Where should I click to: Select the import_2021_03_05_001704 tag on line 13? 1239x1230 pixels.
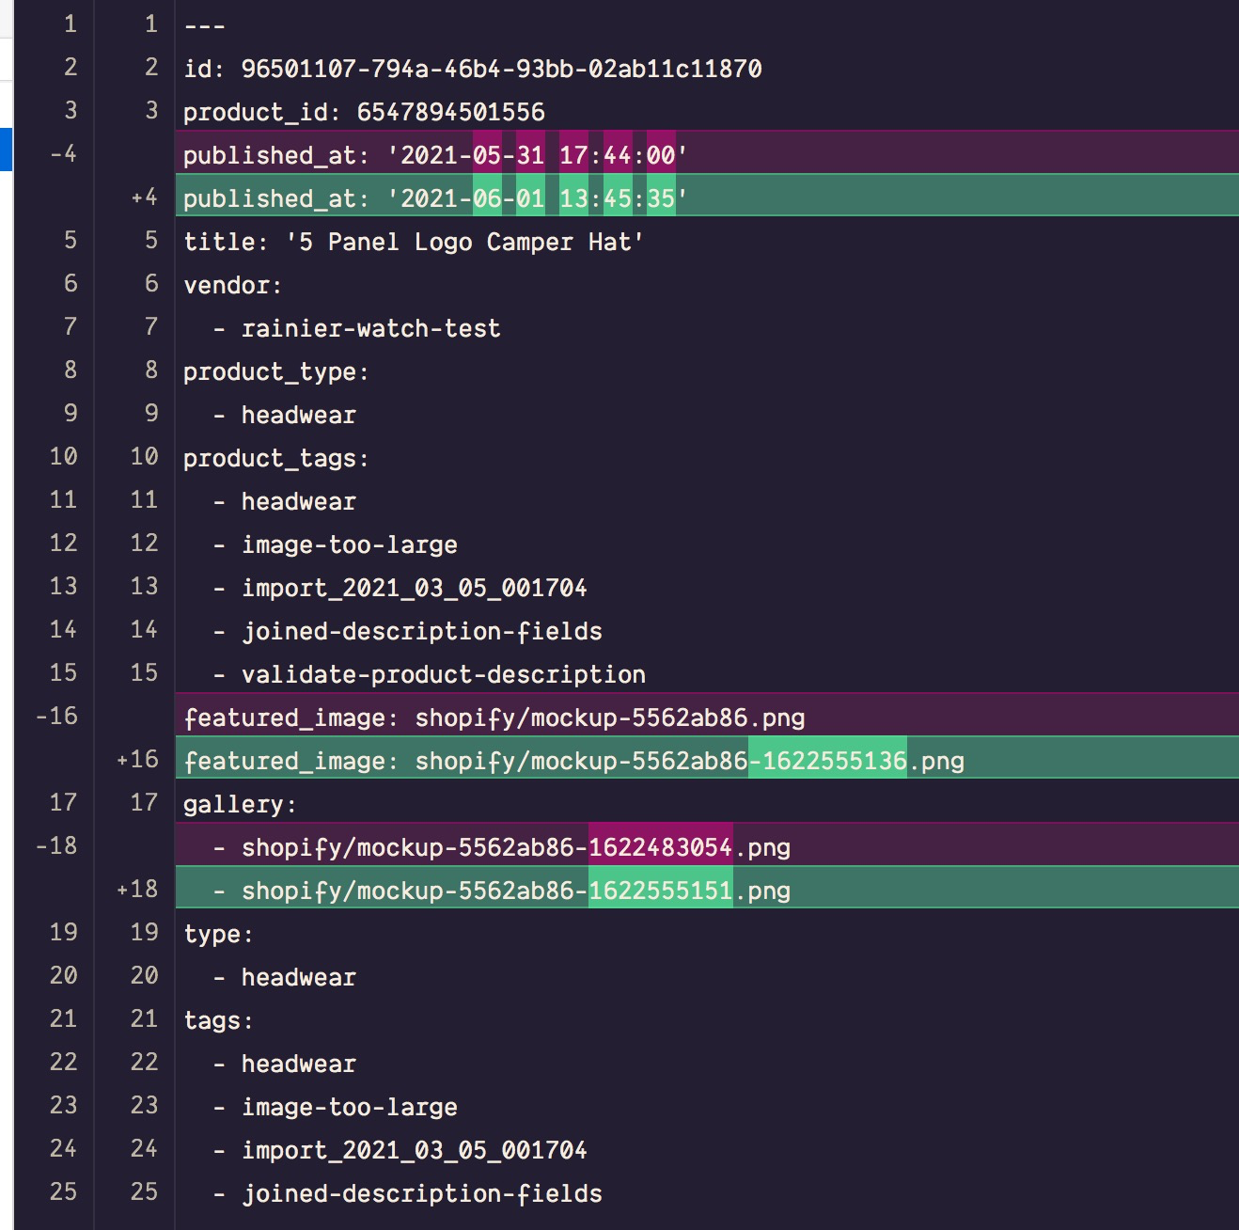(414, 588)
